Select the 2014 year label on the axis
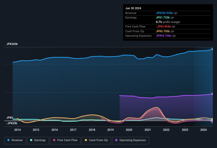Image resolution: width=217 pixels, height=148 pixels. (x=17, y=130)
